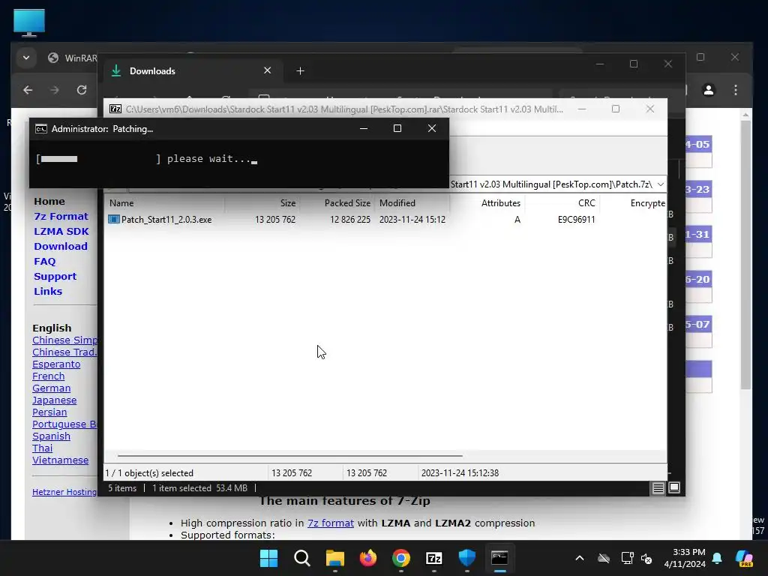This screenshot has width=768, height=576.
Task: Open Home link on 7-Zip site
Action: pyautogui.click(x=49, y=201)
